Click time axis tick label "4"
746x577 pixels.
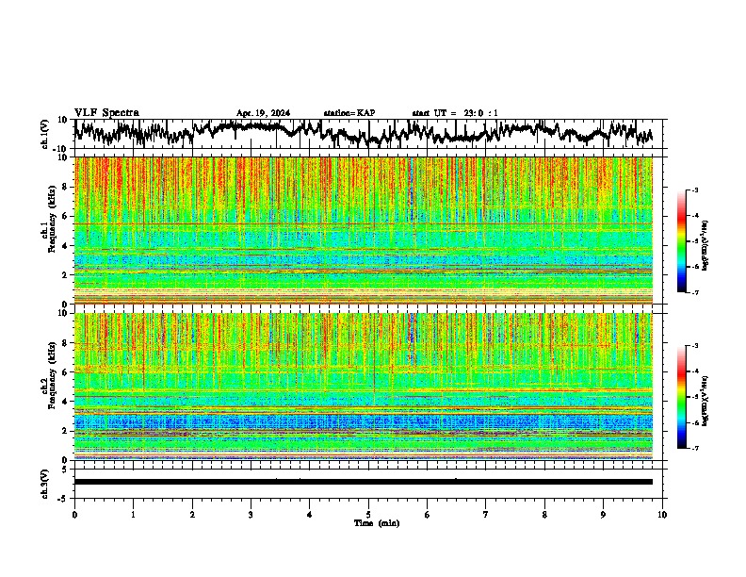coord(310,515)
